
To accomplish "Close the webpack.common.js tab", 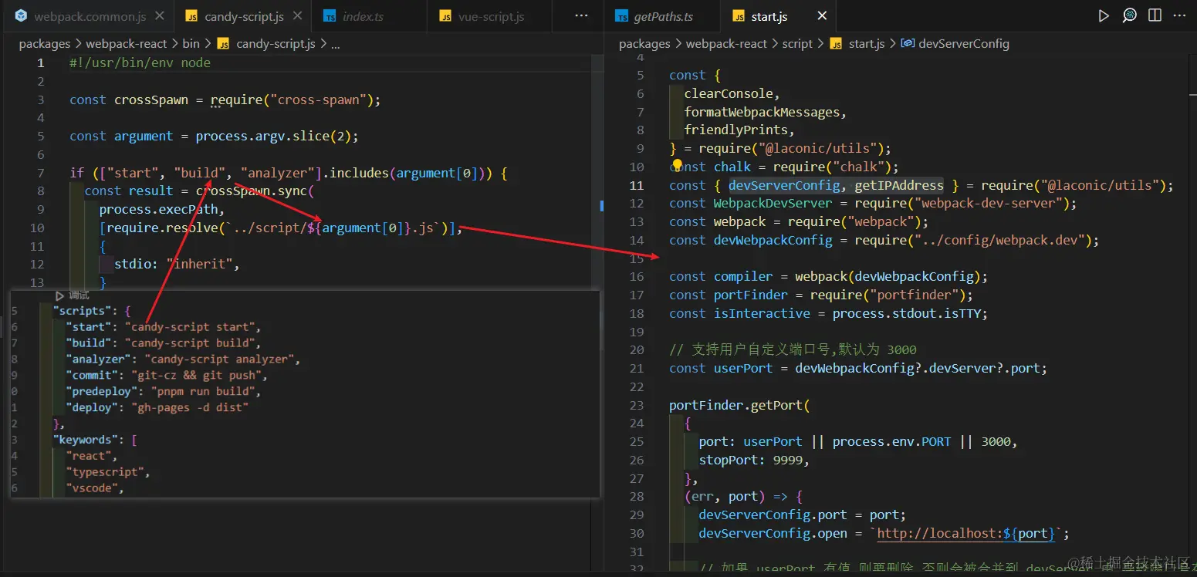I will pyautogui.click(x=159, y=16).
